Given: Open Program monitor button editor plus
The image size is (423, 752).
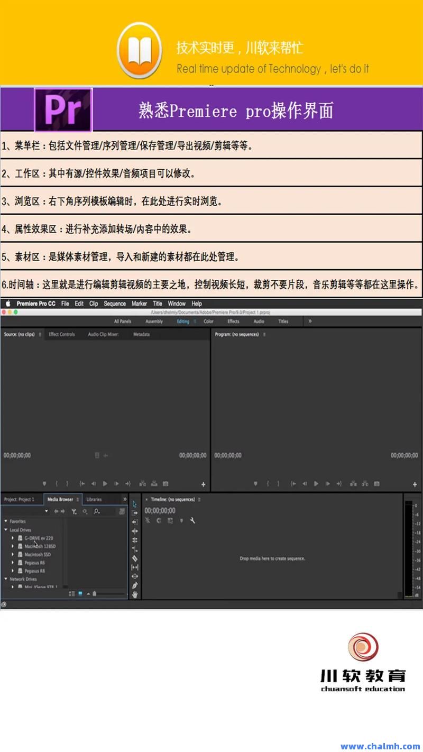Looking at the screenshot, I should coord(415,484).
